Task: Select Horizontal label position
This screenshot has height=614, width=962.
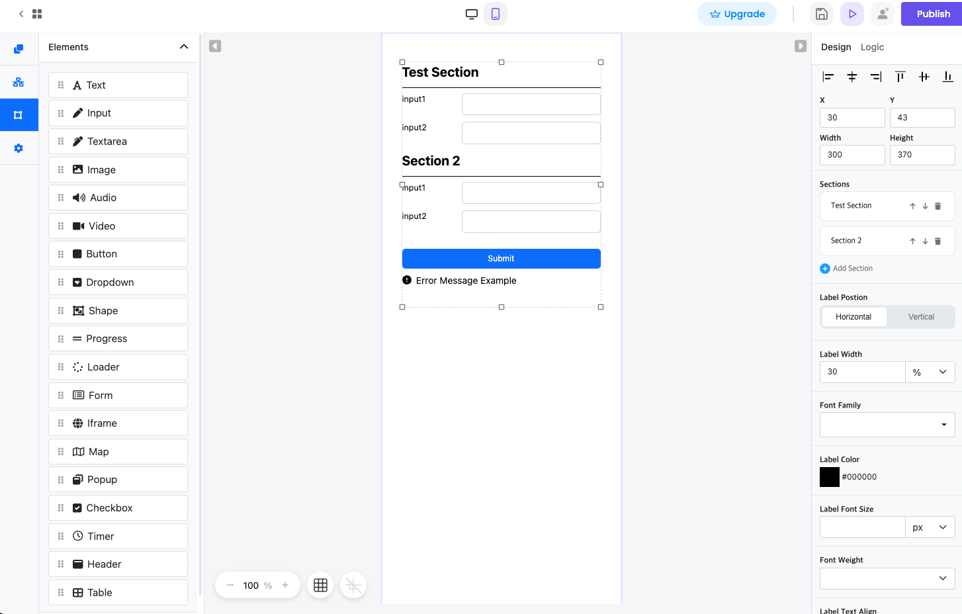Action: (x=853, y=317)
